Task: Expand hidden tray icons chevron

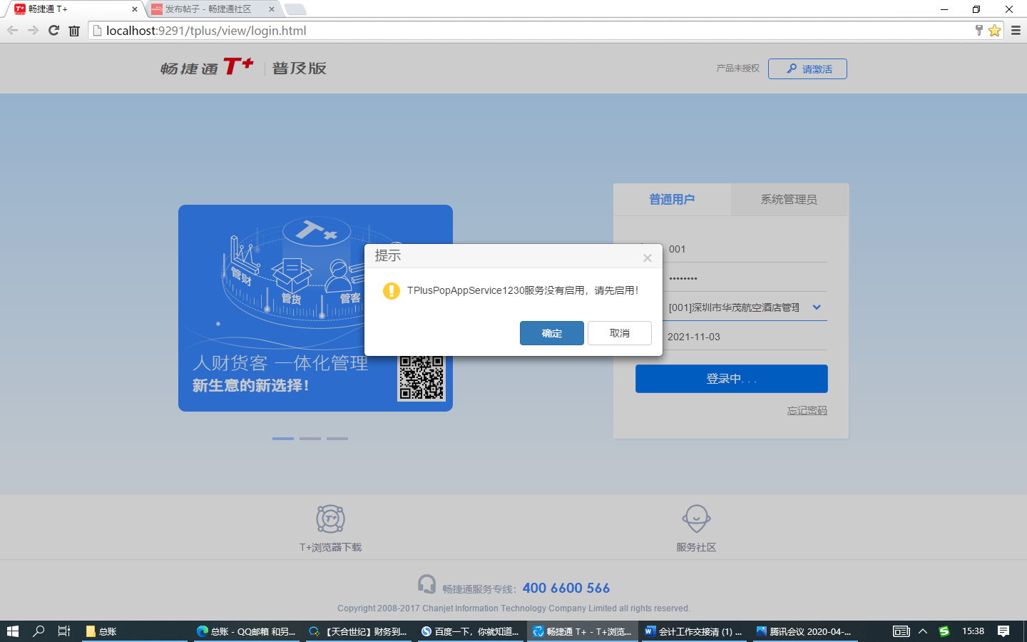Action: click(x=923, y=631)
